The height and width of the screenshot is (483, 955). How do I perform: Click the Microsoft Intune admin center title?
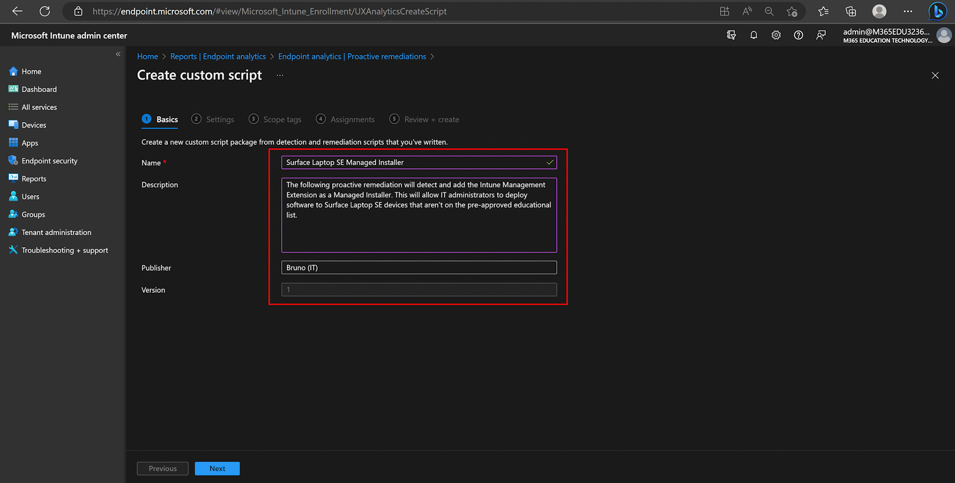(x=69, y=36)
